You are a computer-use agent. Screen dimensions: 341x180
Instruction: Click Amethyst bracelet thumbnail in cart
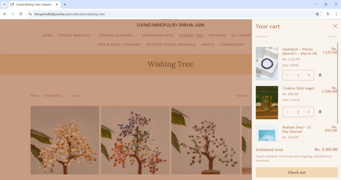(x=267, y=63)
